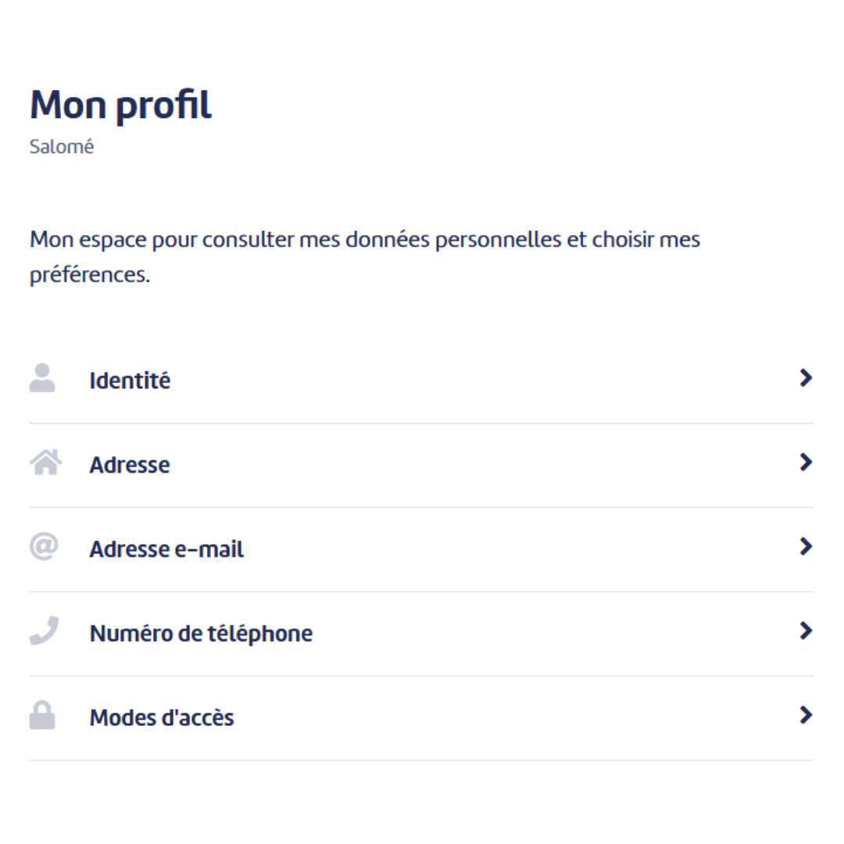Click the house icon beside Adresse
This screenshot has height=844, width=844.
point(45,463)
